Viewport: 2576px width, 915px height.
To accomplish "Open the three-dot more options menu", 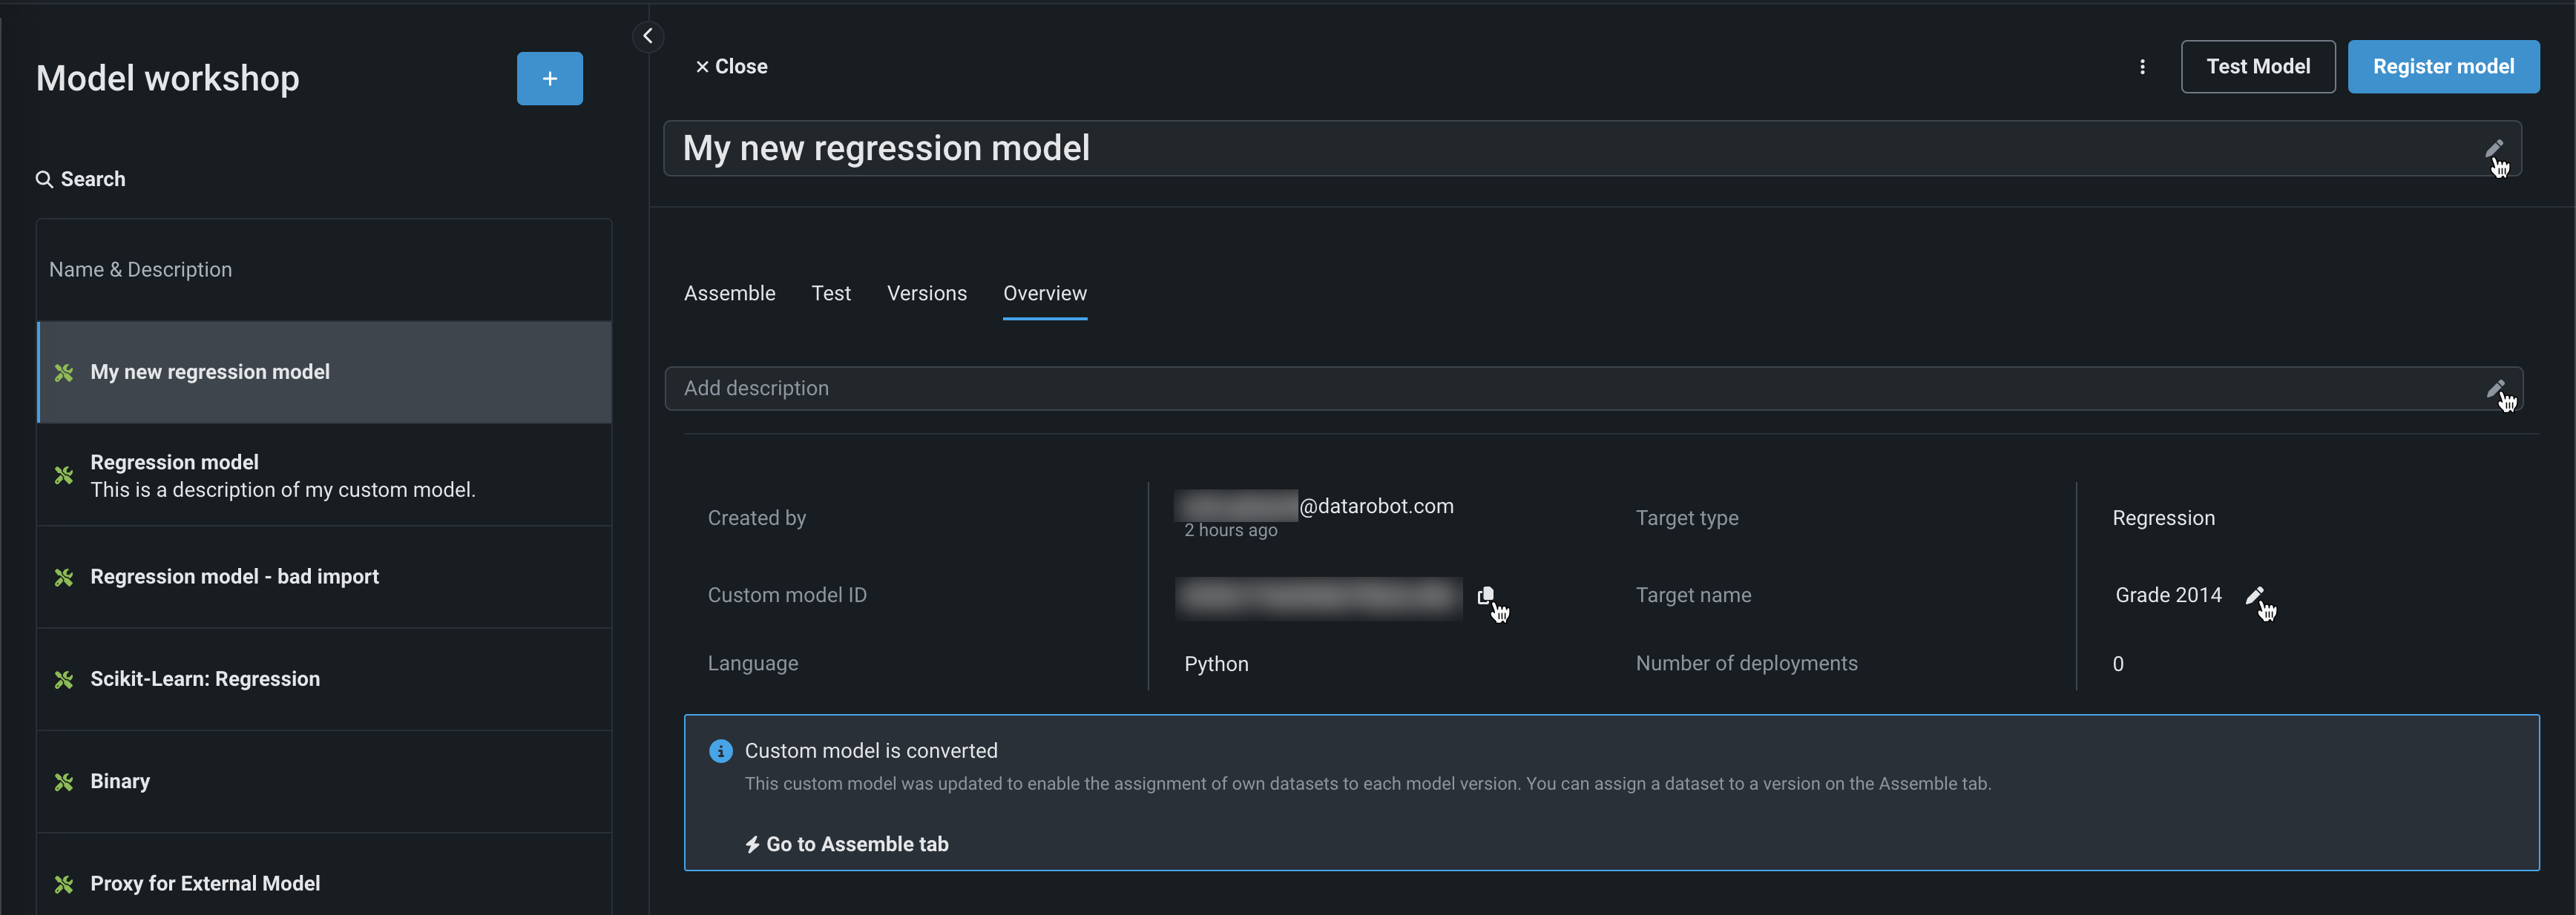I will pos(2141,67).
